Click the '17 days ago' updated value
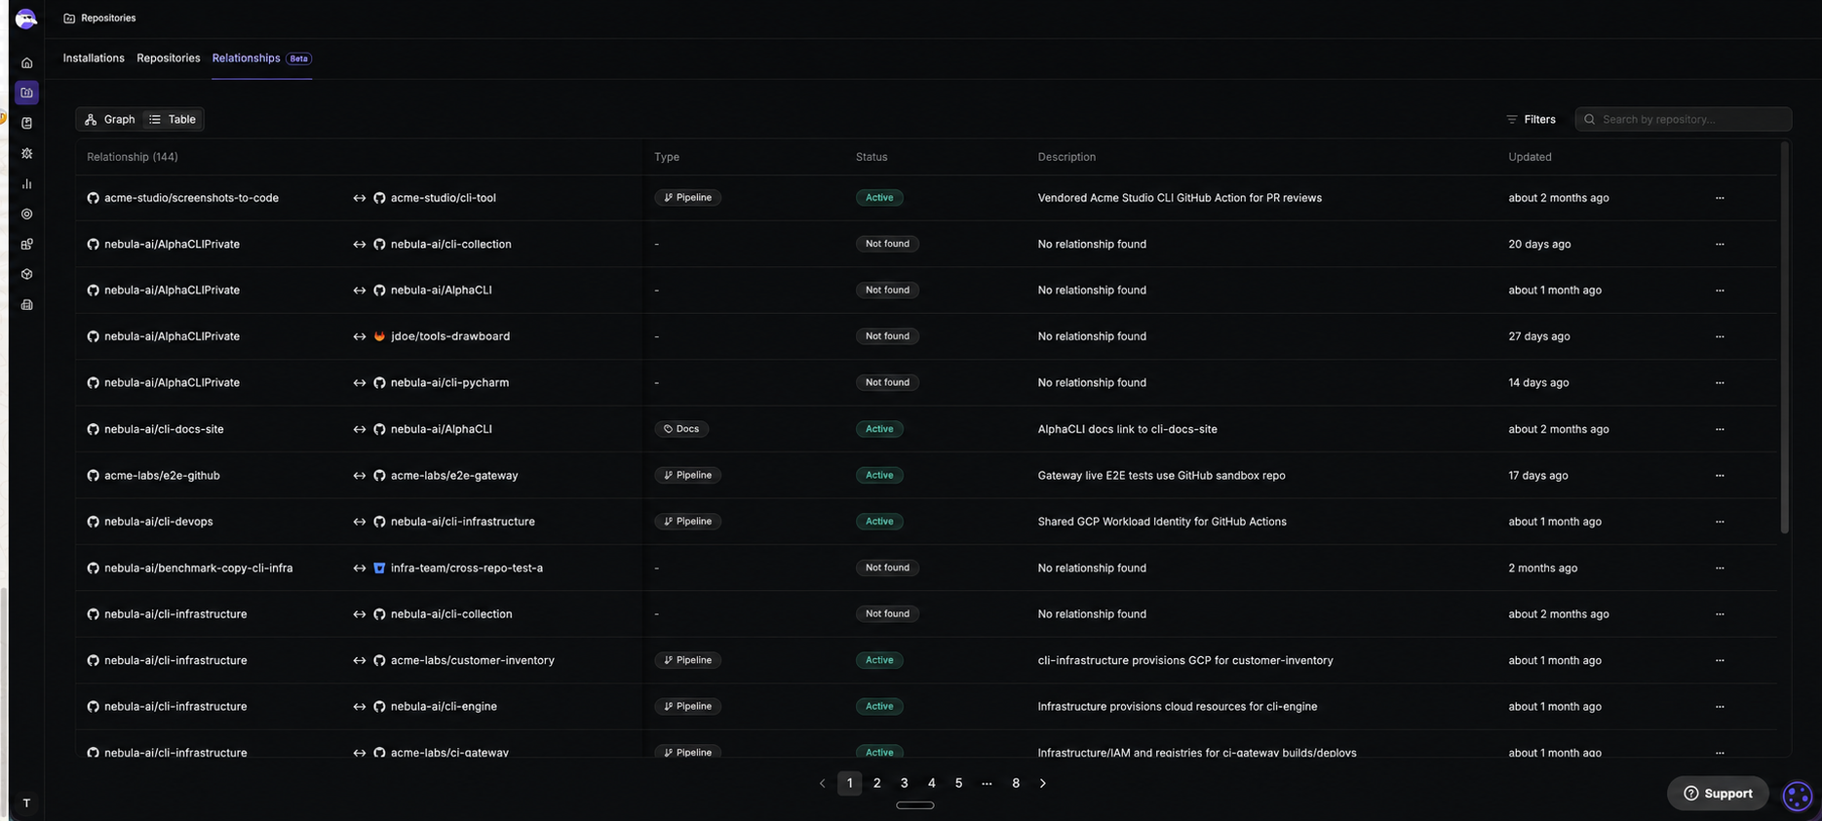 click(x=1537, y=476)
